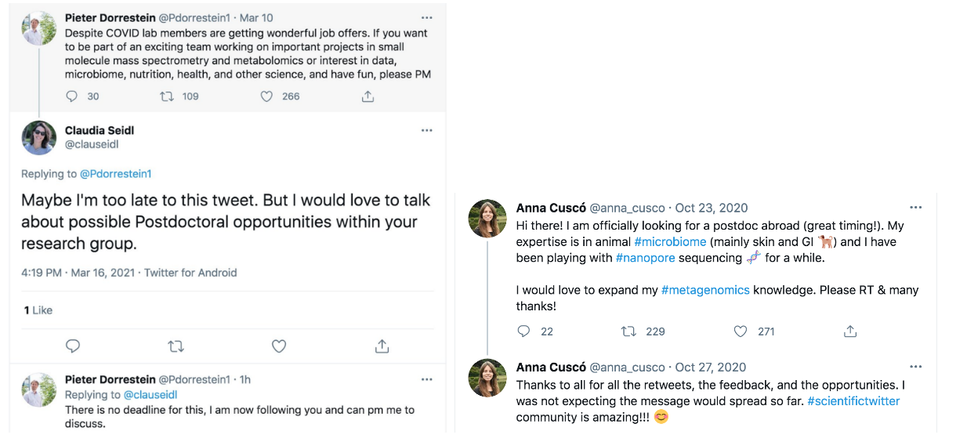Retweet Pieter Dorrestein's job offers tweet
The height and width of the screenshot is (442, 967).
[167, 96]
